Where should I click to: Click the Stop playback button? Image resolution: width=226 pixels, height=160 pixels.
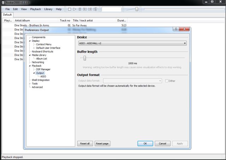(70, 9)
